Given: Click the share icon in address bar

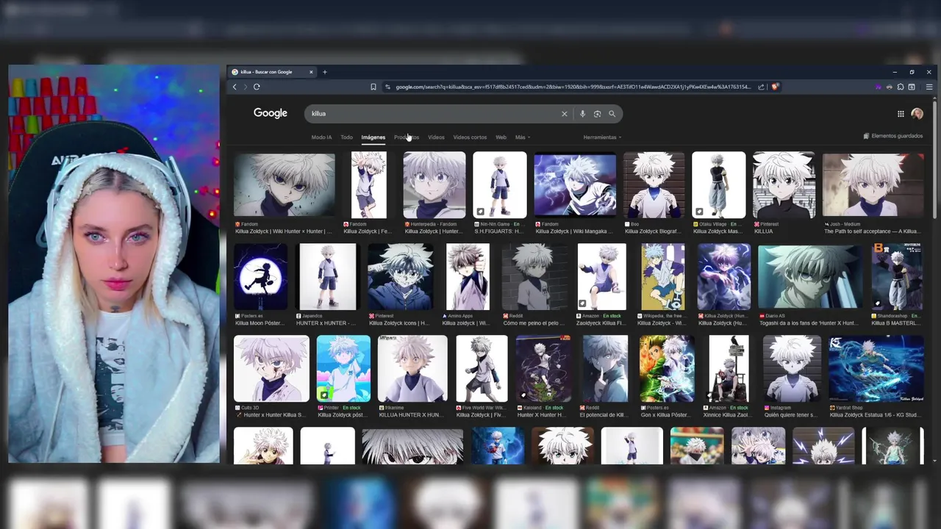Looking at the screenshot, I should pyautogui.click(x=761, y=87).
